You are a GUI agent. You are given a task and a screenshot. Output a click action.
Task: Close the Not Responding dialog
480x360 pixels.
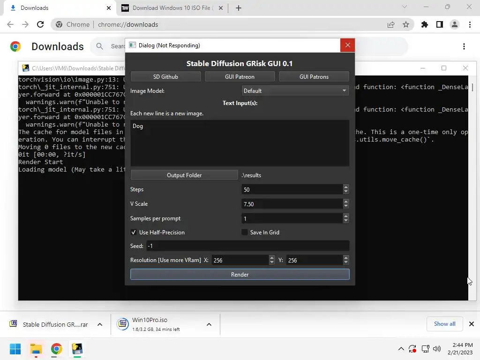[x=347, y=45]
